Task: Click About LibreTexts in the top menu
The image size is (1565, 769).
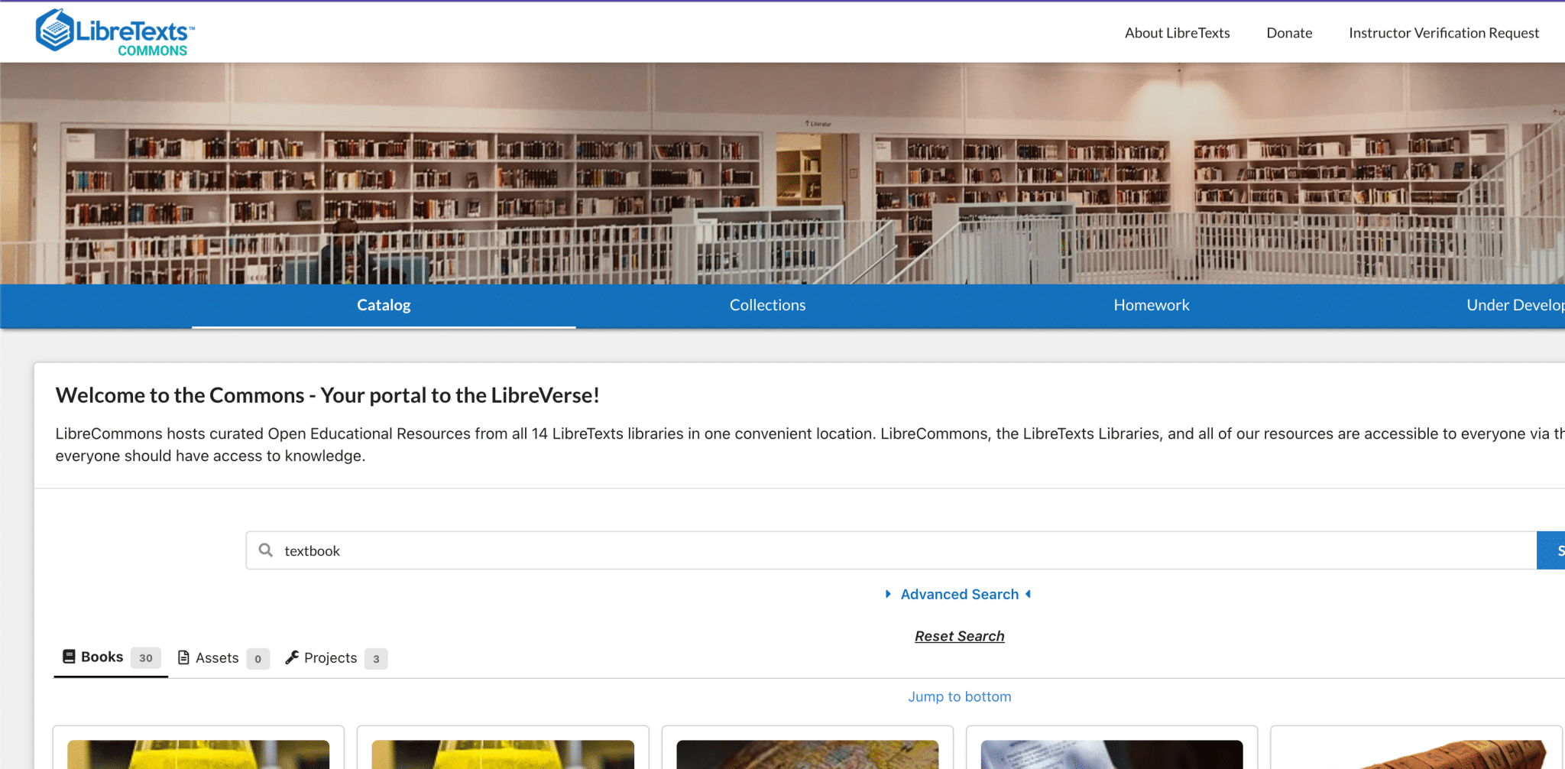Action: 1177,32
